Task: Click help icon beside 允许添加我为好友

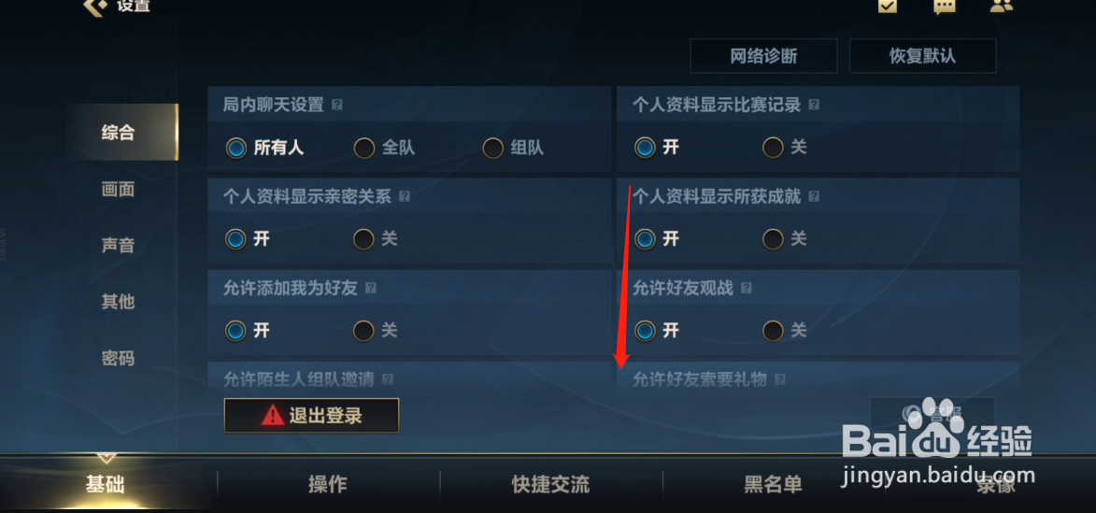Action: click(x=370, y=288)
